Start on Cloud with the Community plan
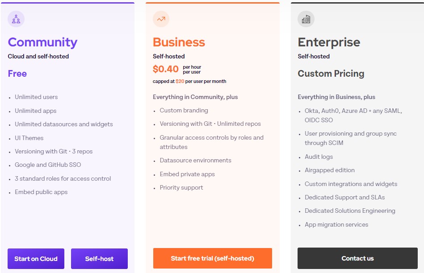Screen dimensions: 424x273 36,259
